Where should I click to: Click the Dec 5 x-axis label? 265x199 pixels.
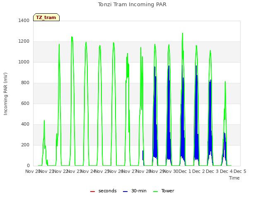click(x=240, y=171)
